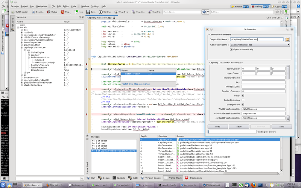Toggle the Open automatically checkbox

tap(231, 50)
